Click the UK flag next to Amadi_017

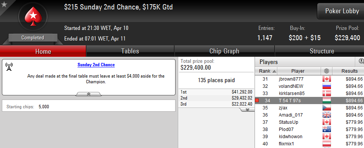tap(327, 115)
